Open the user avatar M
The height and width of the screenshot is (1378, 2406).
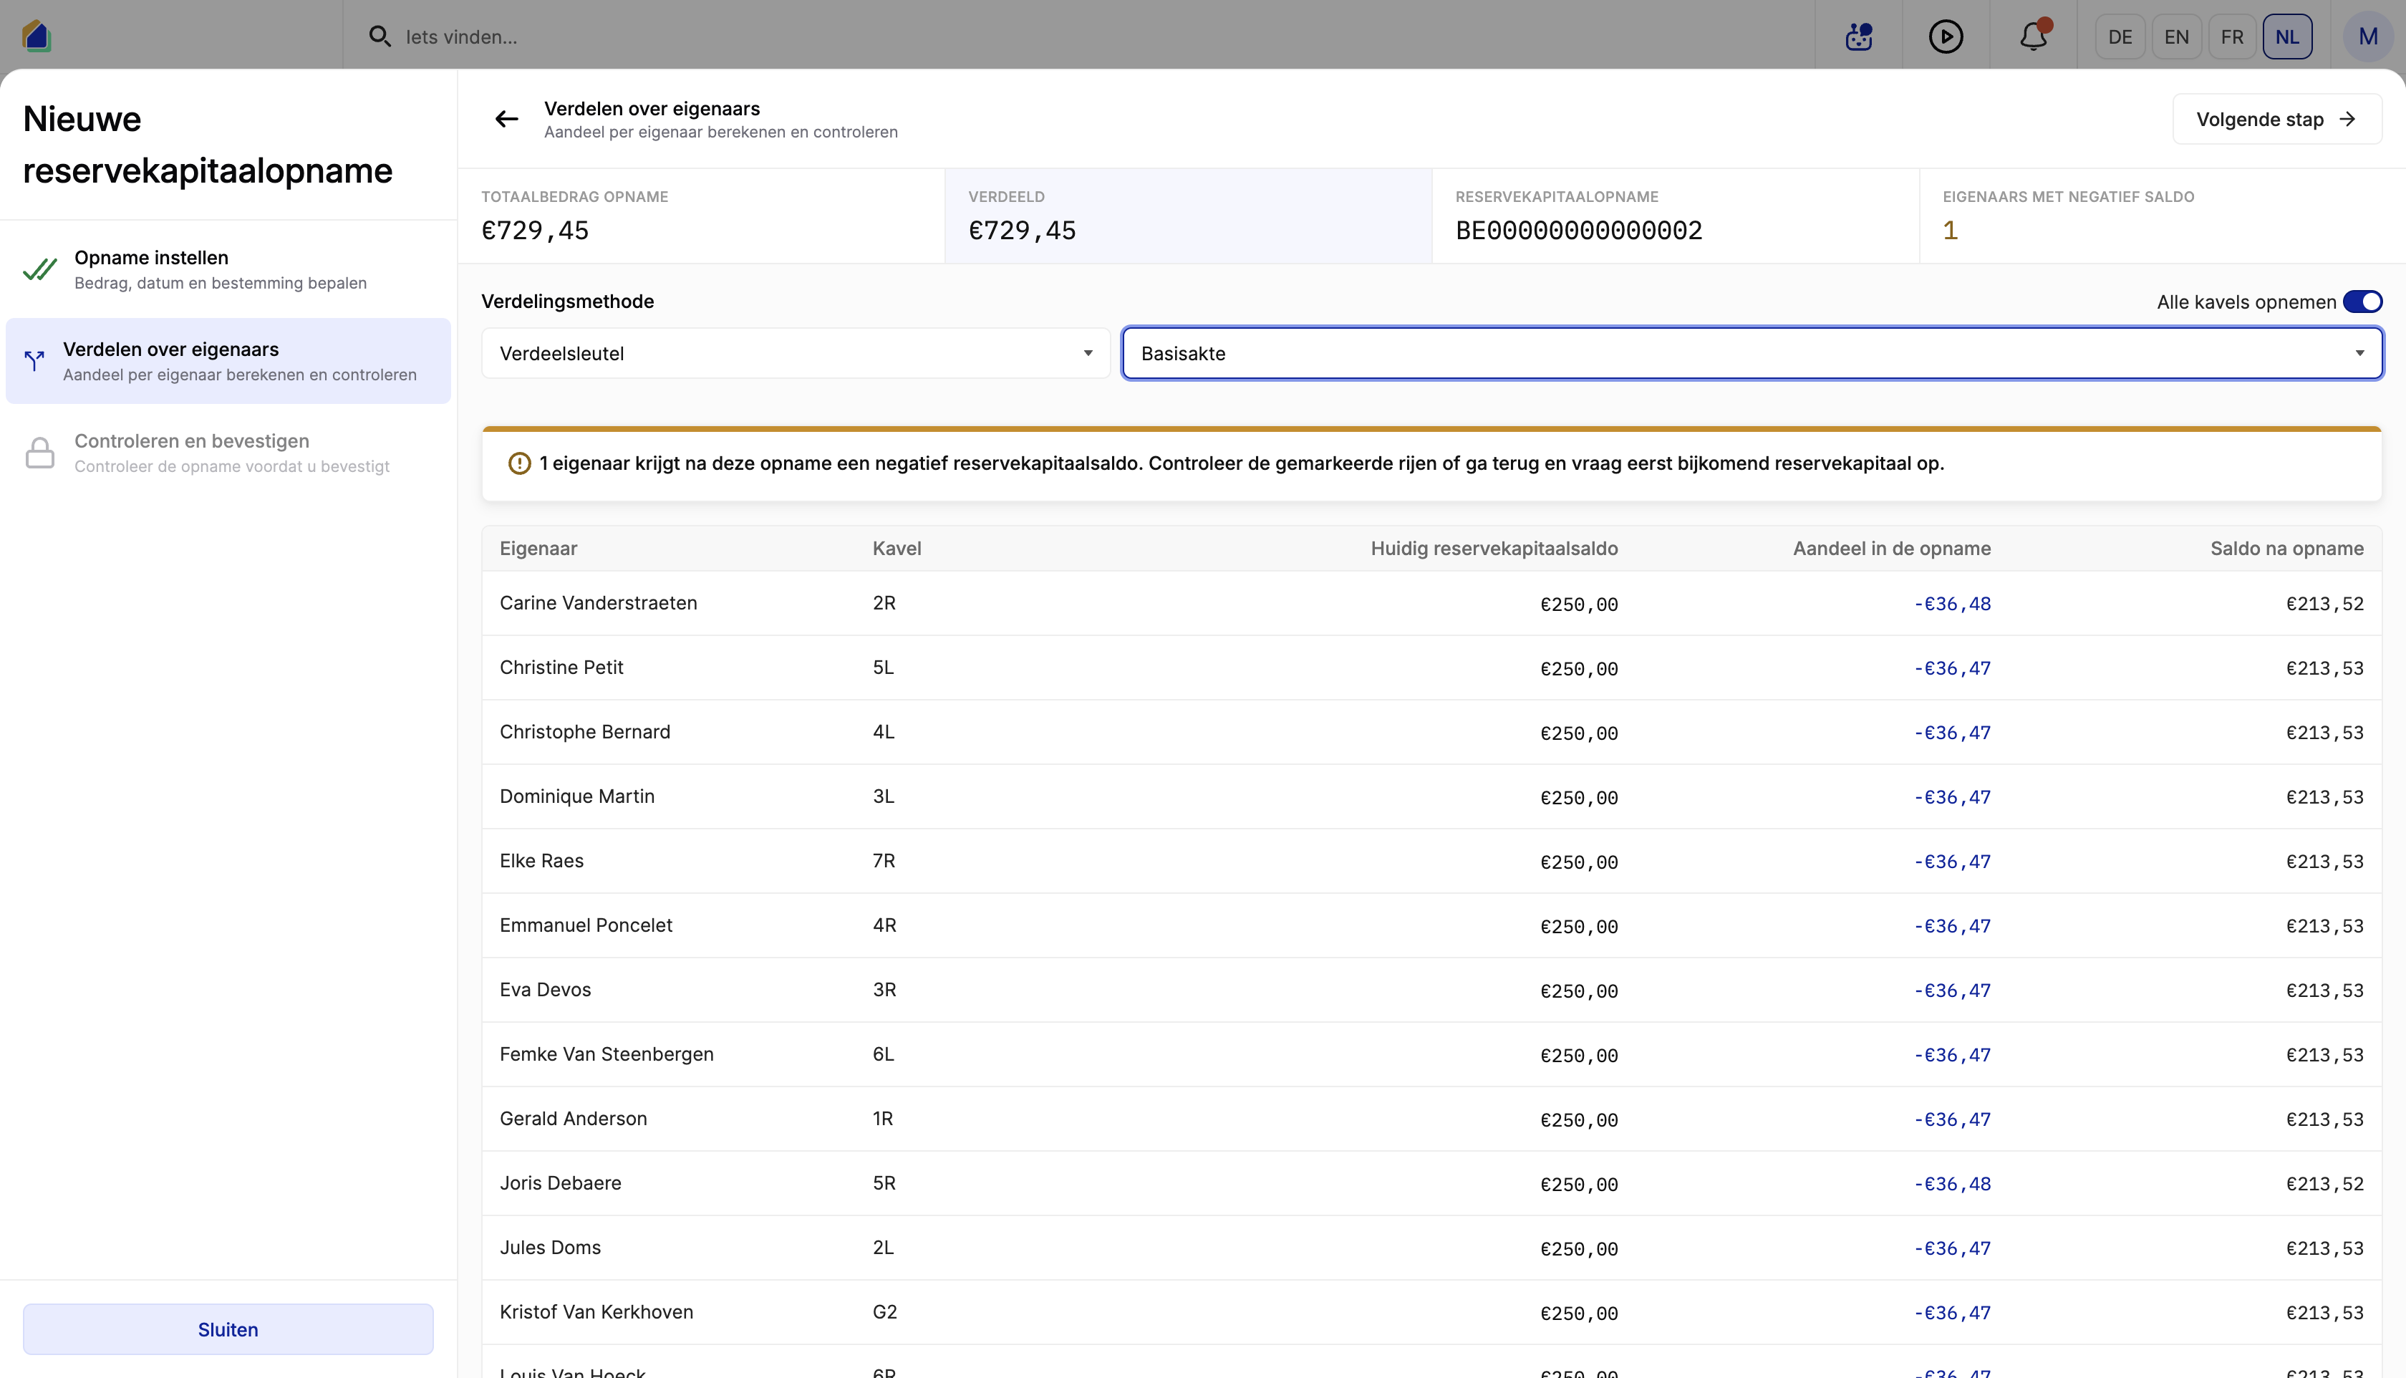[2367, 36]
